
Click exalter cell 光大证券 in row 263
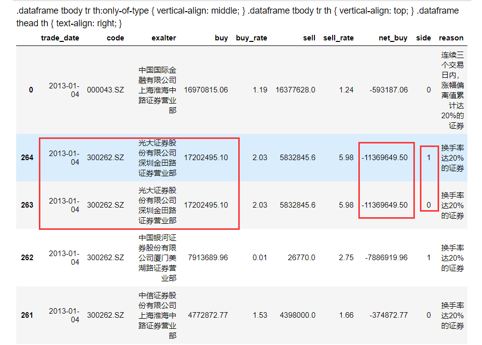157,205
